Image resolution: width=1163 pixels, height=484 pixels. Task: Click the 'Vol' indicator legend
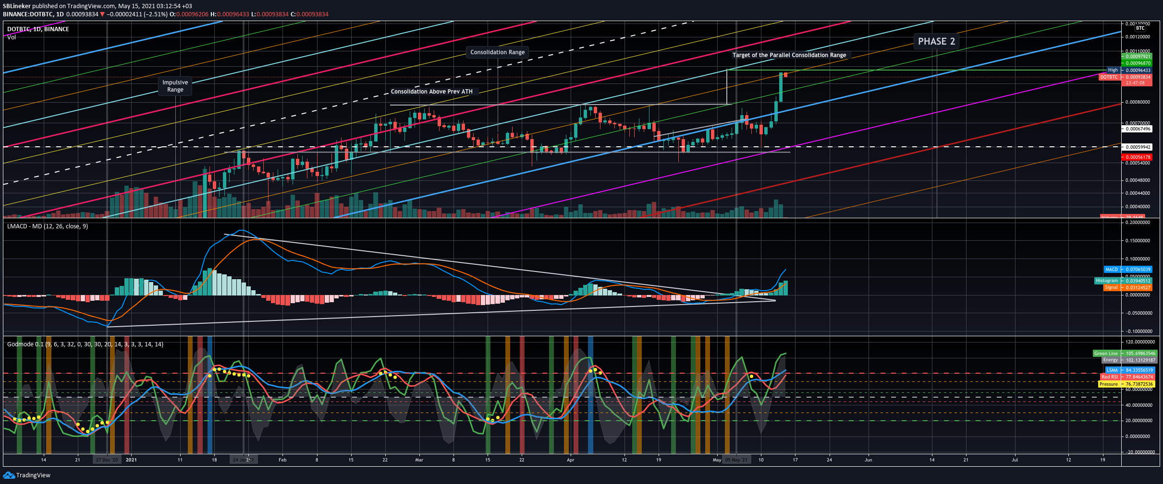tap(12, 37)
